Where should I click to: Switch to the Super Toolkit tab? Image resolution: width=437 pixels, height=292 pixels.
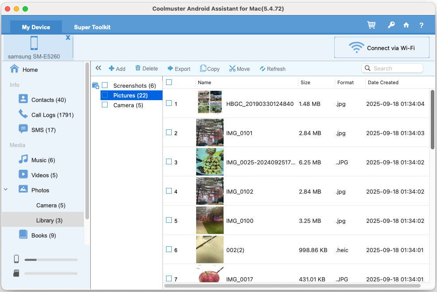pyautogui.click(x=92, y=27)
